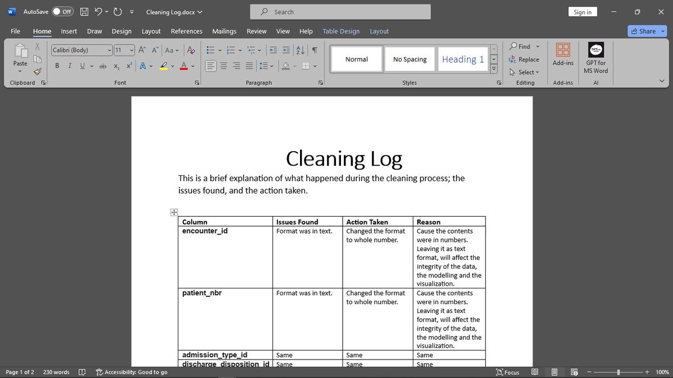Redo with the repeat arrow icon
This screenshot has width=673, height=378.
[117, 12]
